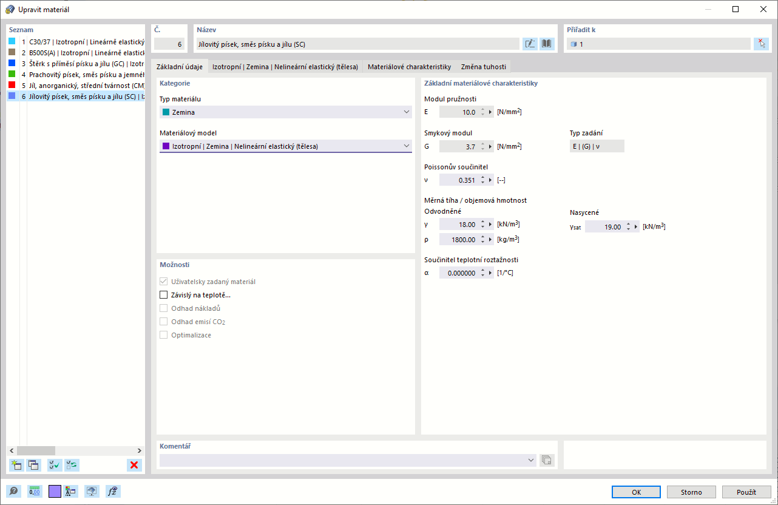Click the red Jíl anorganický color swatch

click(x=12, y=85)
